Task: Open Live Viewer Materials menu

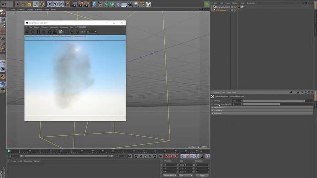Action: point(54,27)
